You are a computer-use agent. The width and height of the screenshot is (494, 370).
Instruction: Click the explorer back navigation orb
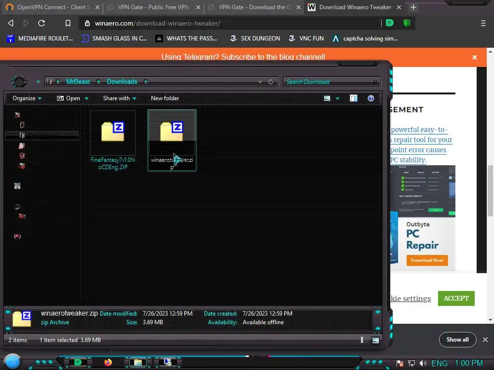(x=19, y=82)
